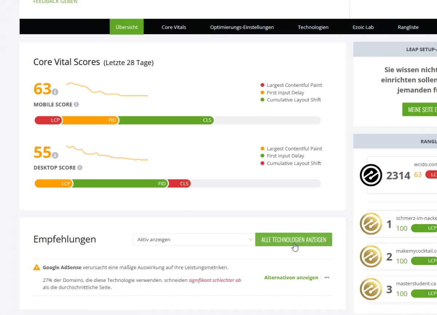
Task: Switch to the Core Vitals tab
Action: pyautogui.click(x=174, y=27)
